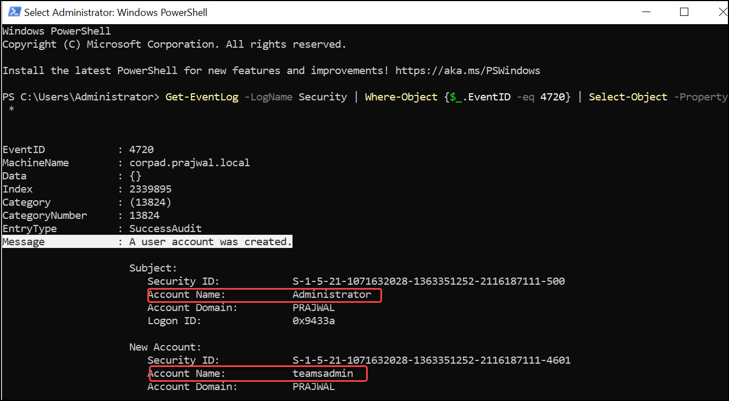Maximize the PowerShell window
The image size is (729, 401).
pyautogui.click(x=684, y=12)
